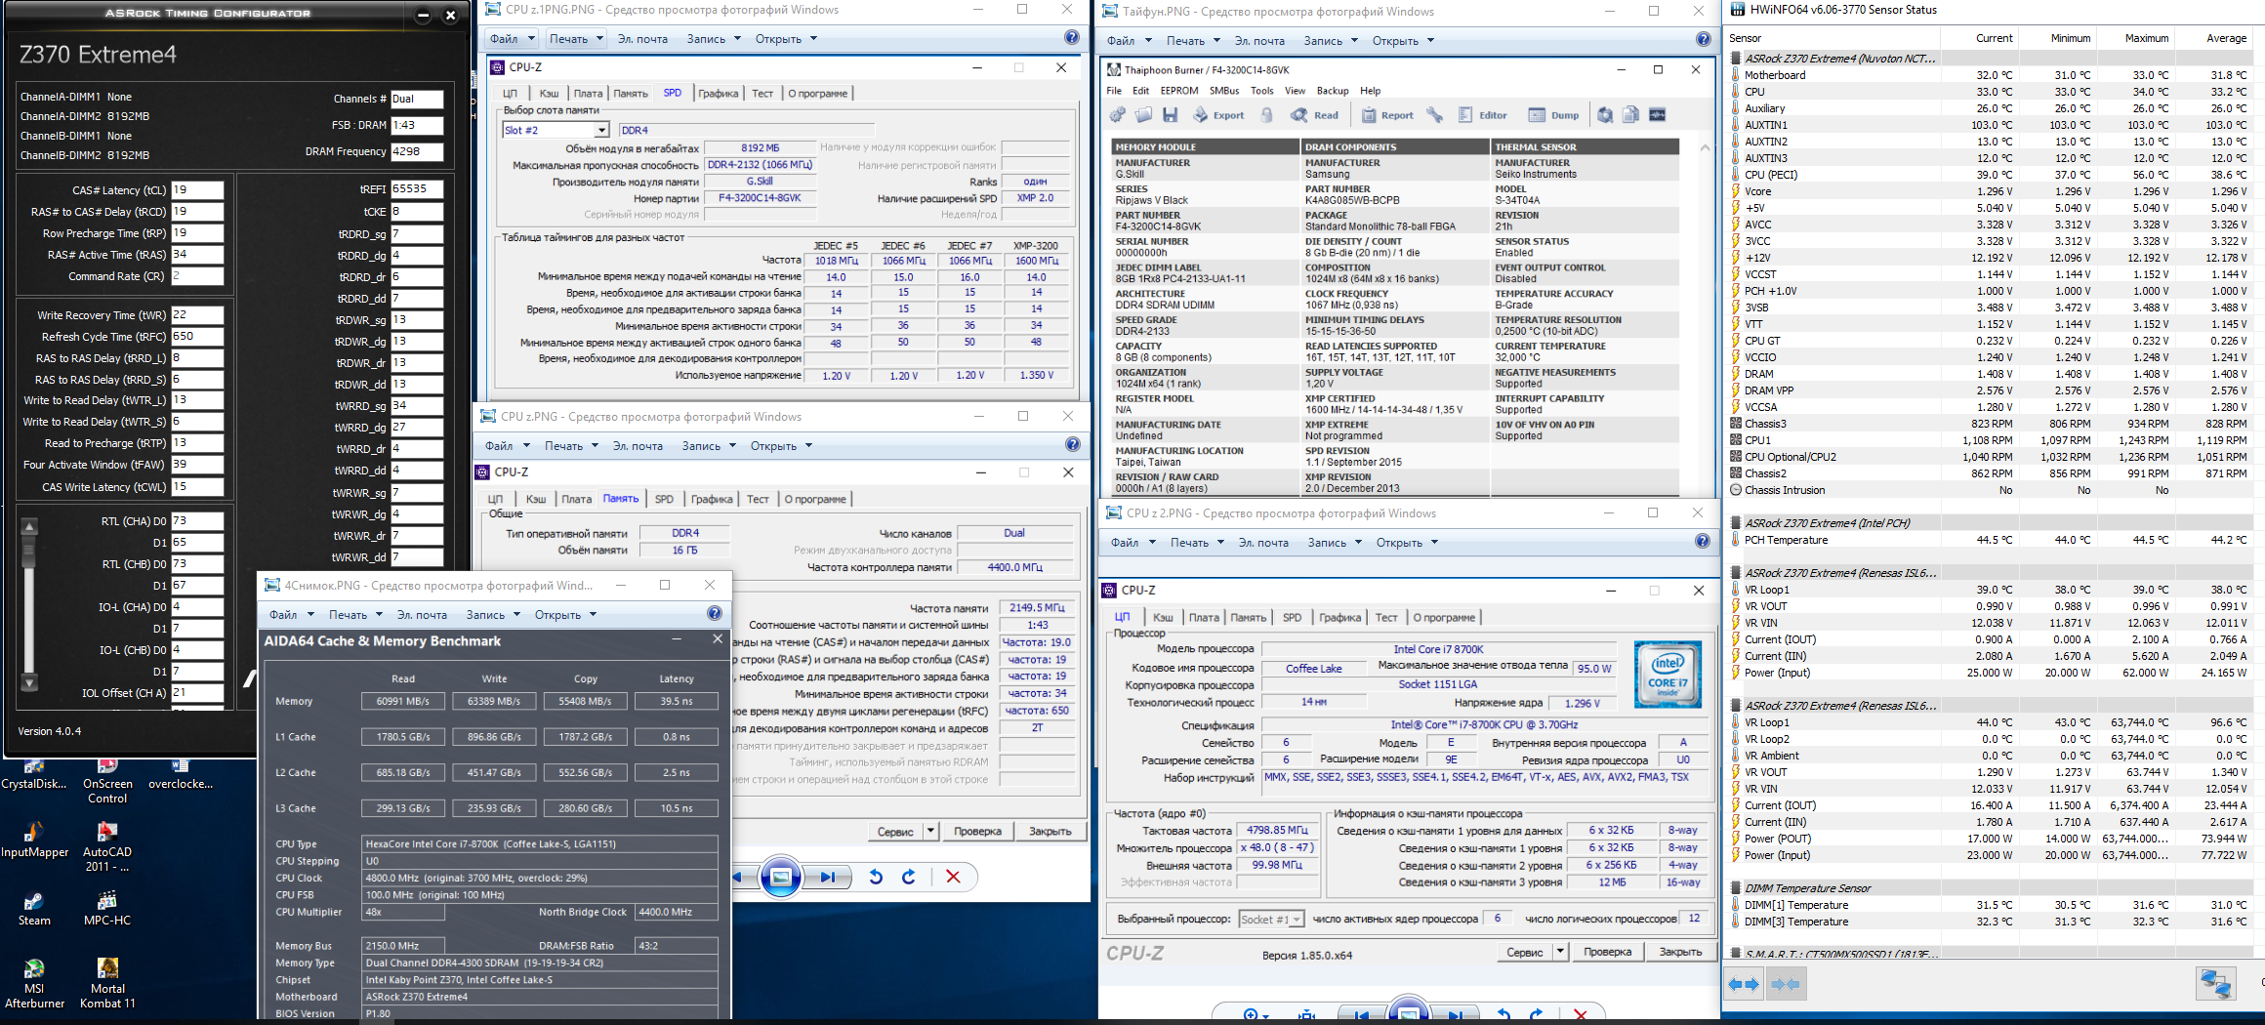This screenshot has height=1025, width=2265.
Task: Click the wrench icon in Thaiphoon Burner toolbar
Action: (1434, 115)
